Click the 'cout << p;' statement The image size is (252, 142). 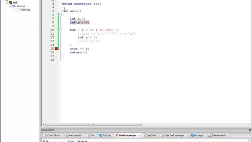click(80, 49)
